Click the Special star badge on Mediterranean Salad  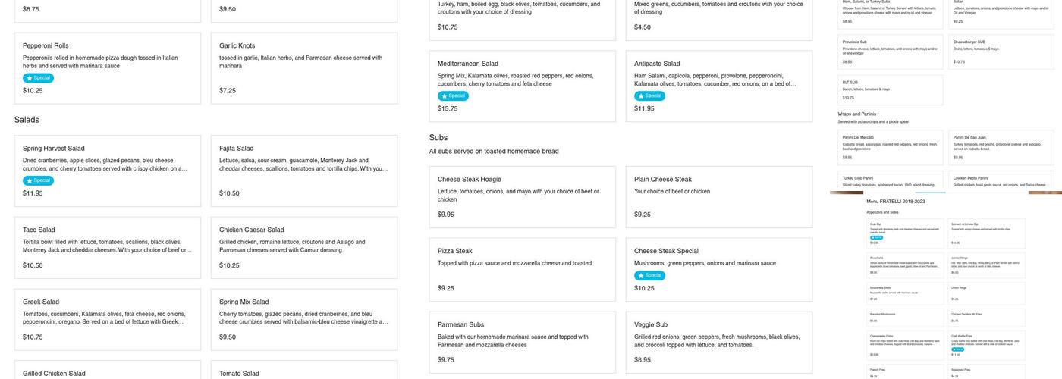(453, 96)
